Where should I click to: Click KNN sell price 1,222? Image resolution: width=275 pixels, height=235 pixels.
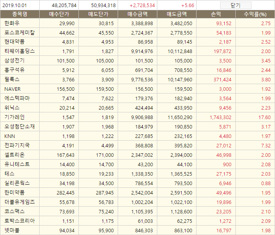click(107, 136)
